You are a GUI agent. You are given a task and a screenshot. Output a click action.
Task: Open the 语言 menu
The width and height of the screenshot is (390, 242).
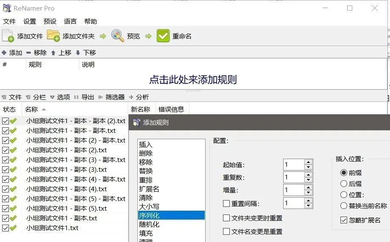point(70,21)
